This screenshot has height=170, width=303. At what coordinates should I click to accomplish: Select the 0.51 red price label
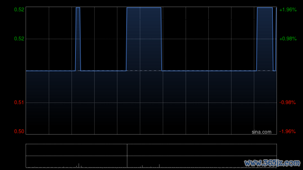point(19,102)
